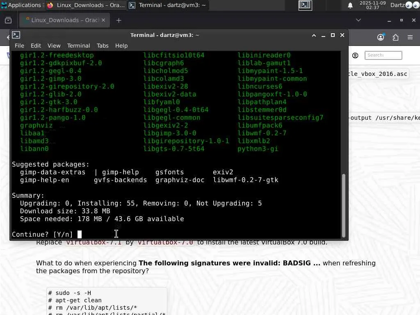Open the Firefox hamburger application menu
Screen dimensions: 420x315
pyautogui.click(x=410, y=37)
